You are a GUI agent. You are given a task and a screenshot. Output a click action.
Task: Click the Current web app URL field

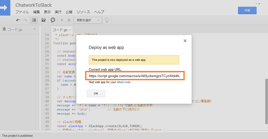[x=134, y=76]
